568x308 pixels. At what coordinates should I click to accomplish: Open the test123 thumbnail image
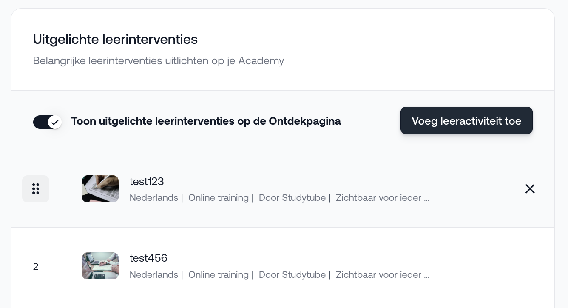point(100,189)
